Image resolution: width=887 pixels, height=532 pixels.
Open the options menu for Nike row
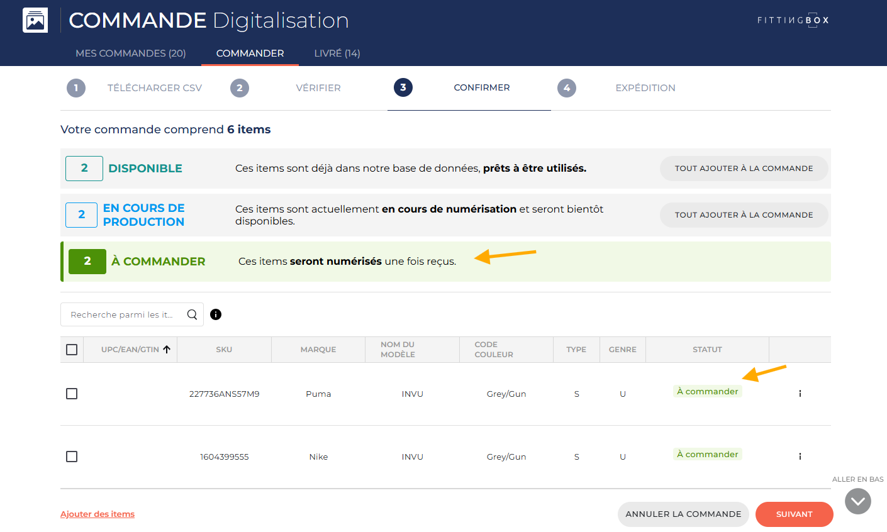tap(800, 457)
